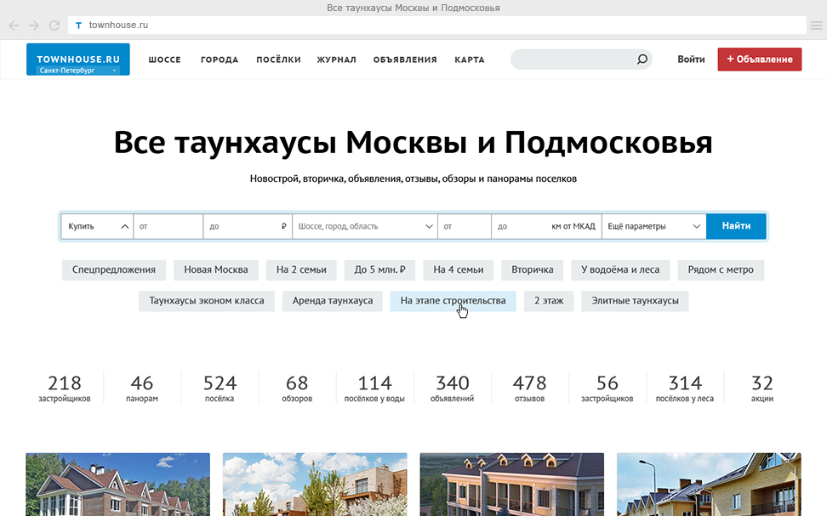This screenshot has height=516, width=827.
Task: Open the Шоссе menu item
Action: [x=165, y=60]
